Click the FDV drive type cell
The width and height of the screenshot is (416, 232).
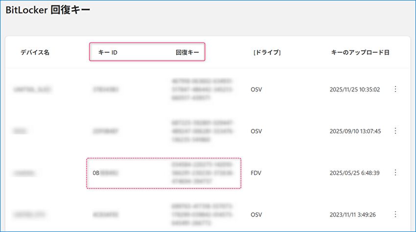point(256,172)
